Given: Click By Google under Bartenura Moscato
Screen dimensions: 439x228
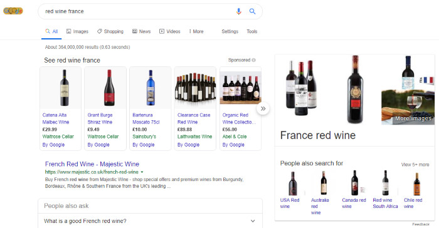Looking at the screenshot, I should [x=144, y=145].
